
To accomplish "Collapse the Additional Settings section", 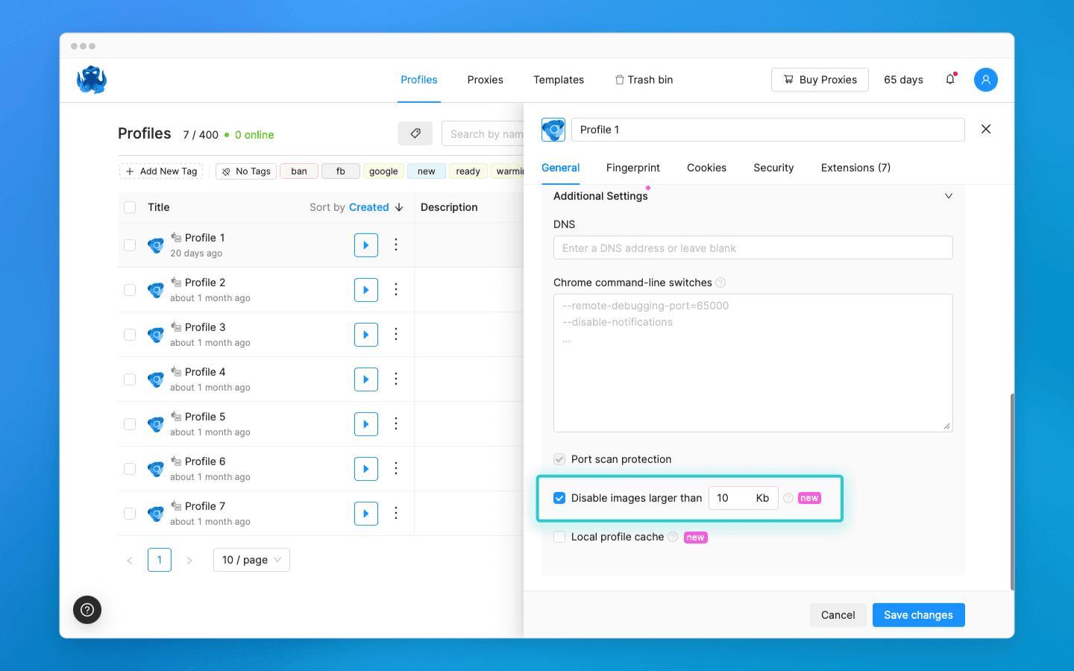I will [949, 196].
